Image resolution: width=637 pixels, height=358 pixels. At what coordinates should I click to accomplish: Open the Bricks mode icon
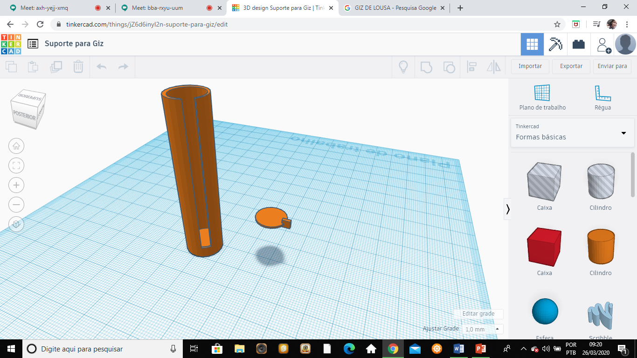579,44
